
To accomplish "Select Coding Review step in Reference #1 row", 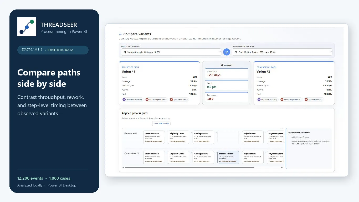I will point(203,137).
